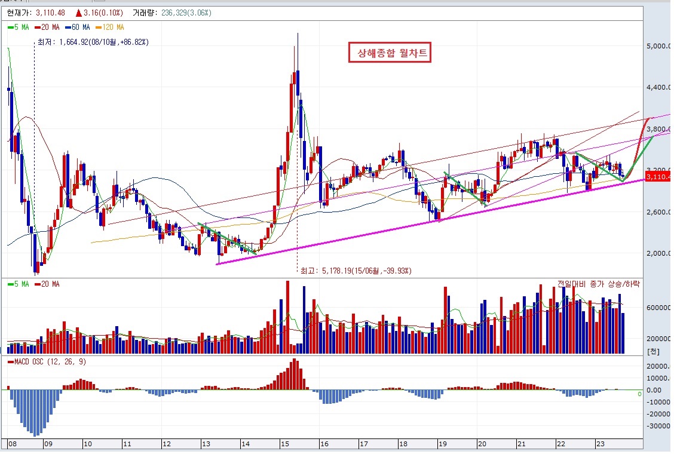Screen dimensions: 674x454
Task: Select year 23 on the time axis
Action: pos(601,444)
